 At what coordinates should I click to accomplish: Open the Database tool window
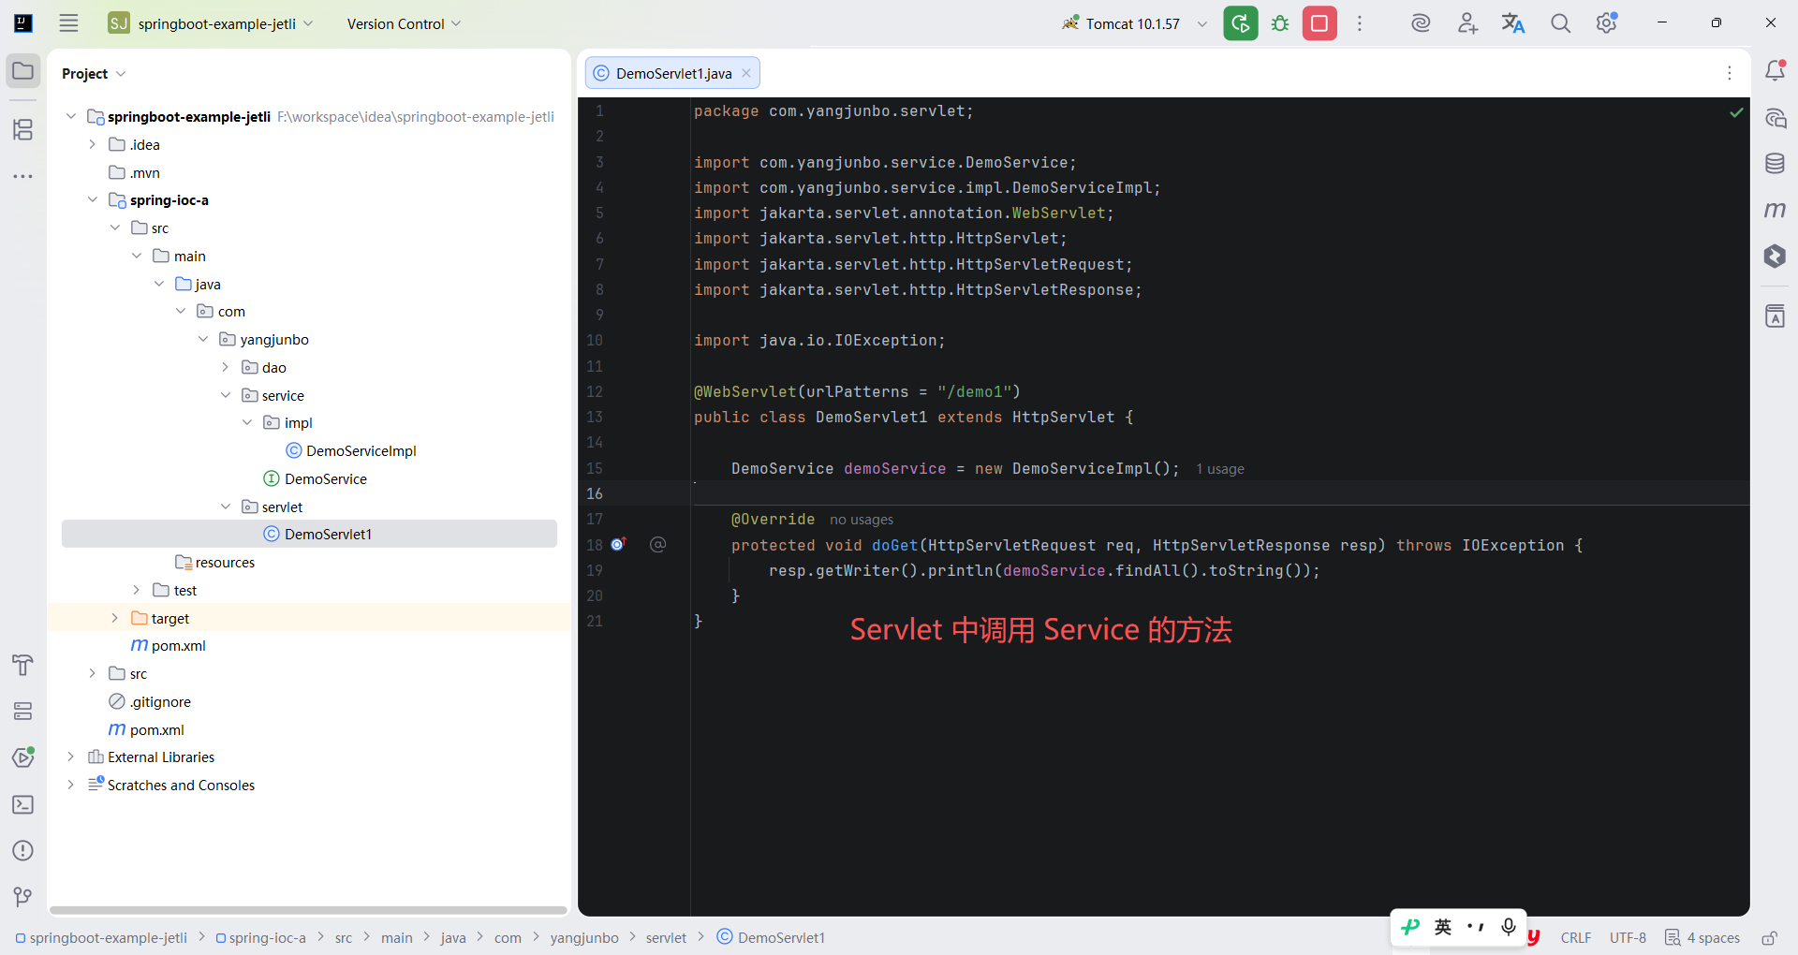tap(1775, 164)
